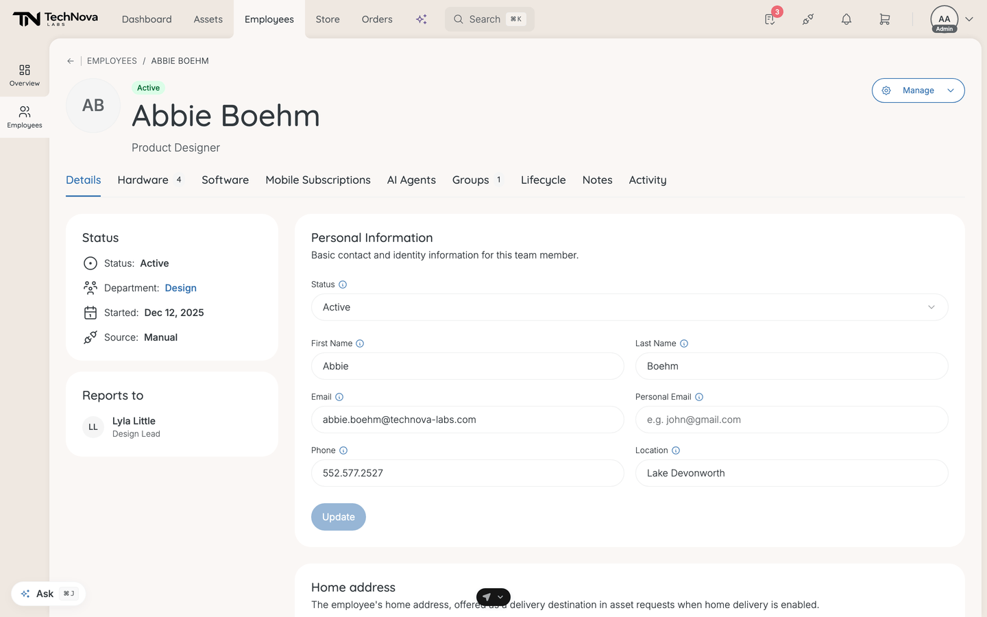This screenshot has height=617, width=987.
Task: Click the info icon beside Last Name
Action: coord(684,343)
